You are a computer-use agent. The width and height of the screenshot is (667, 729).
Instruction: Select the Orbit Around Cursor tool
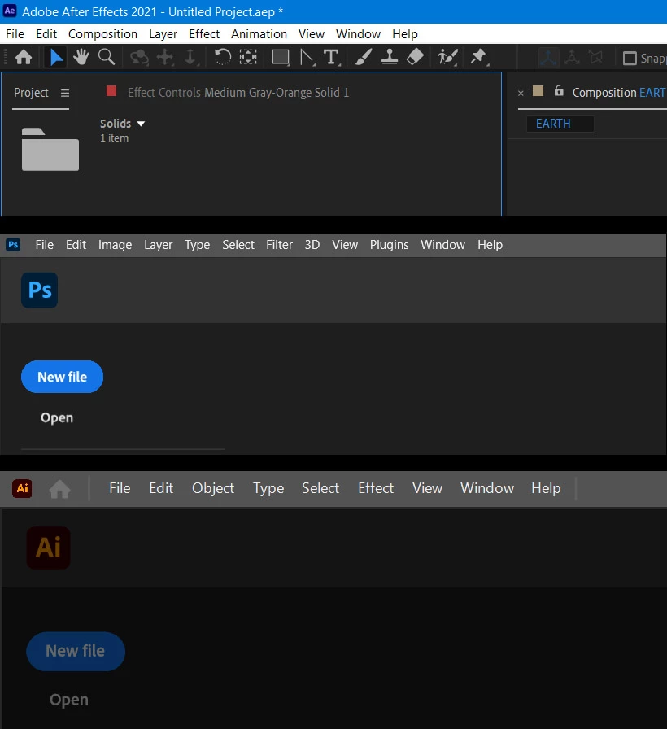click(139, 58)
